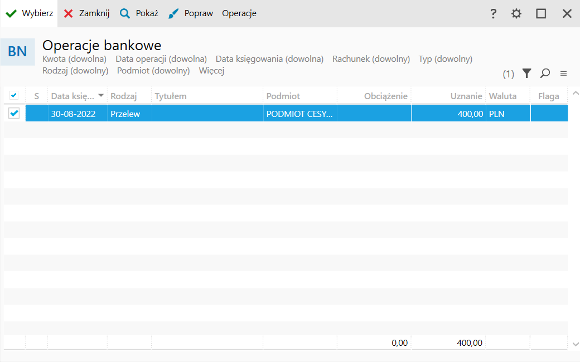
Task: Open the Kwota (dowolna) filter
Action: (x=74, y=59)
